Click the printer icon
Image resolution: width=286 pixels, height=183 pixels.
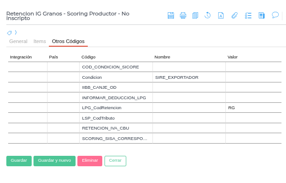pyautogui.click(x=183, y=15)
